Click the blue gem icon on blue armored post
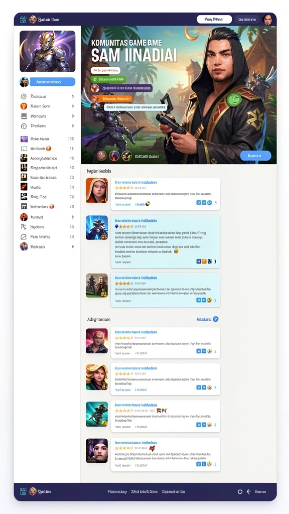This screenshot has height=514, width=289. click(x=116, y=226)
